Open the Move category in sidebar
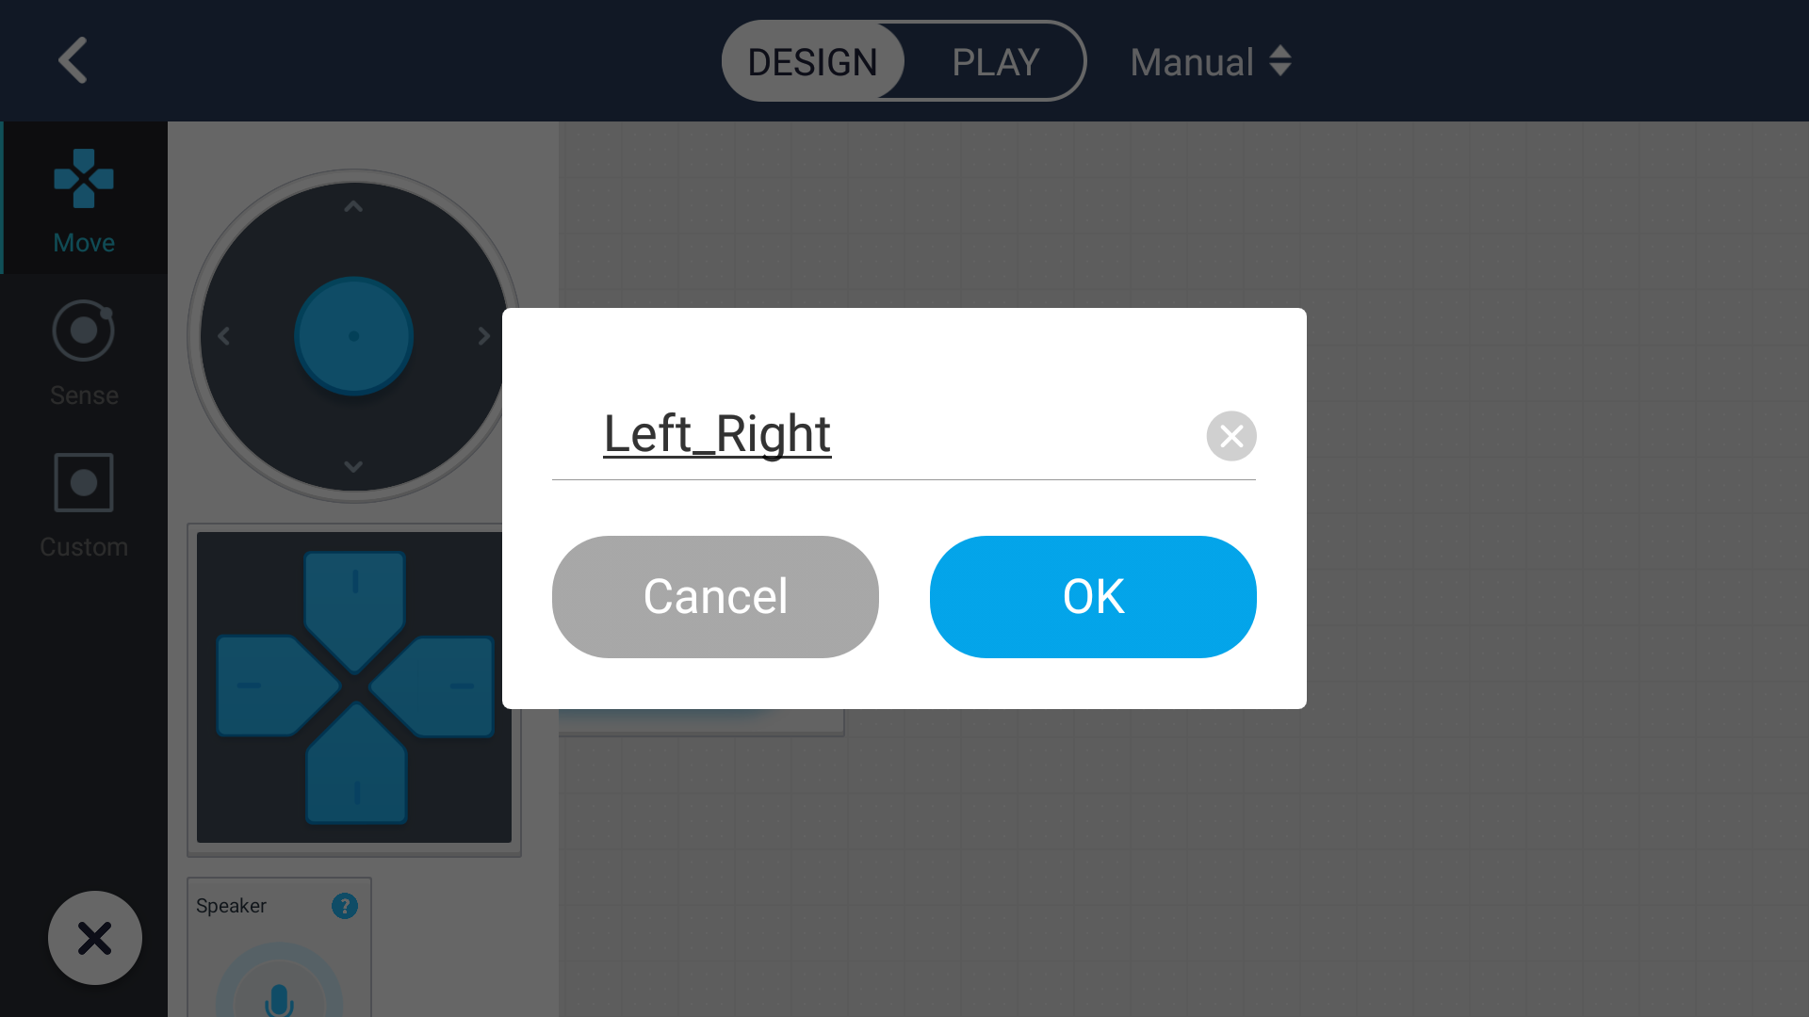1809x1017 pixels. click(x=84, y=199)
